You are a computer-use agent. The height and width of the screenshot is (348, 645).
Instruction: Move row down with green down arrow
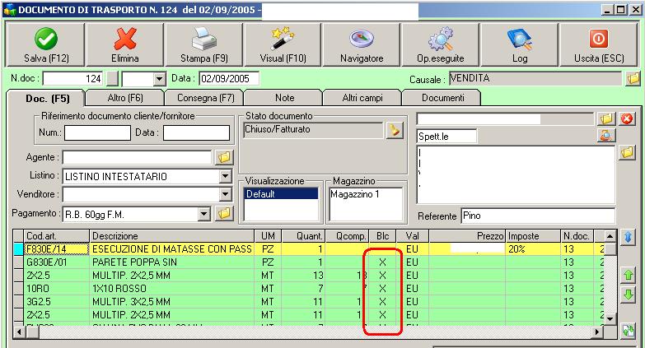pos(628,295)
